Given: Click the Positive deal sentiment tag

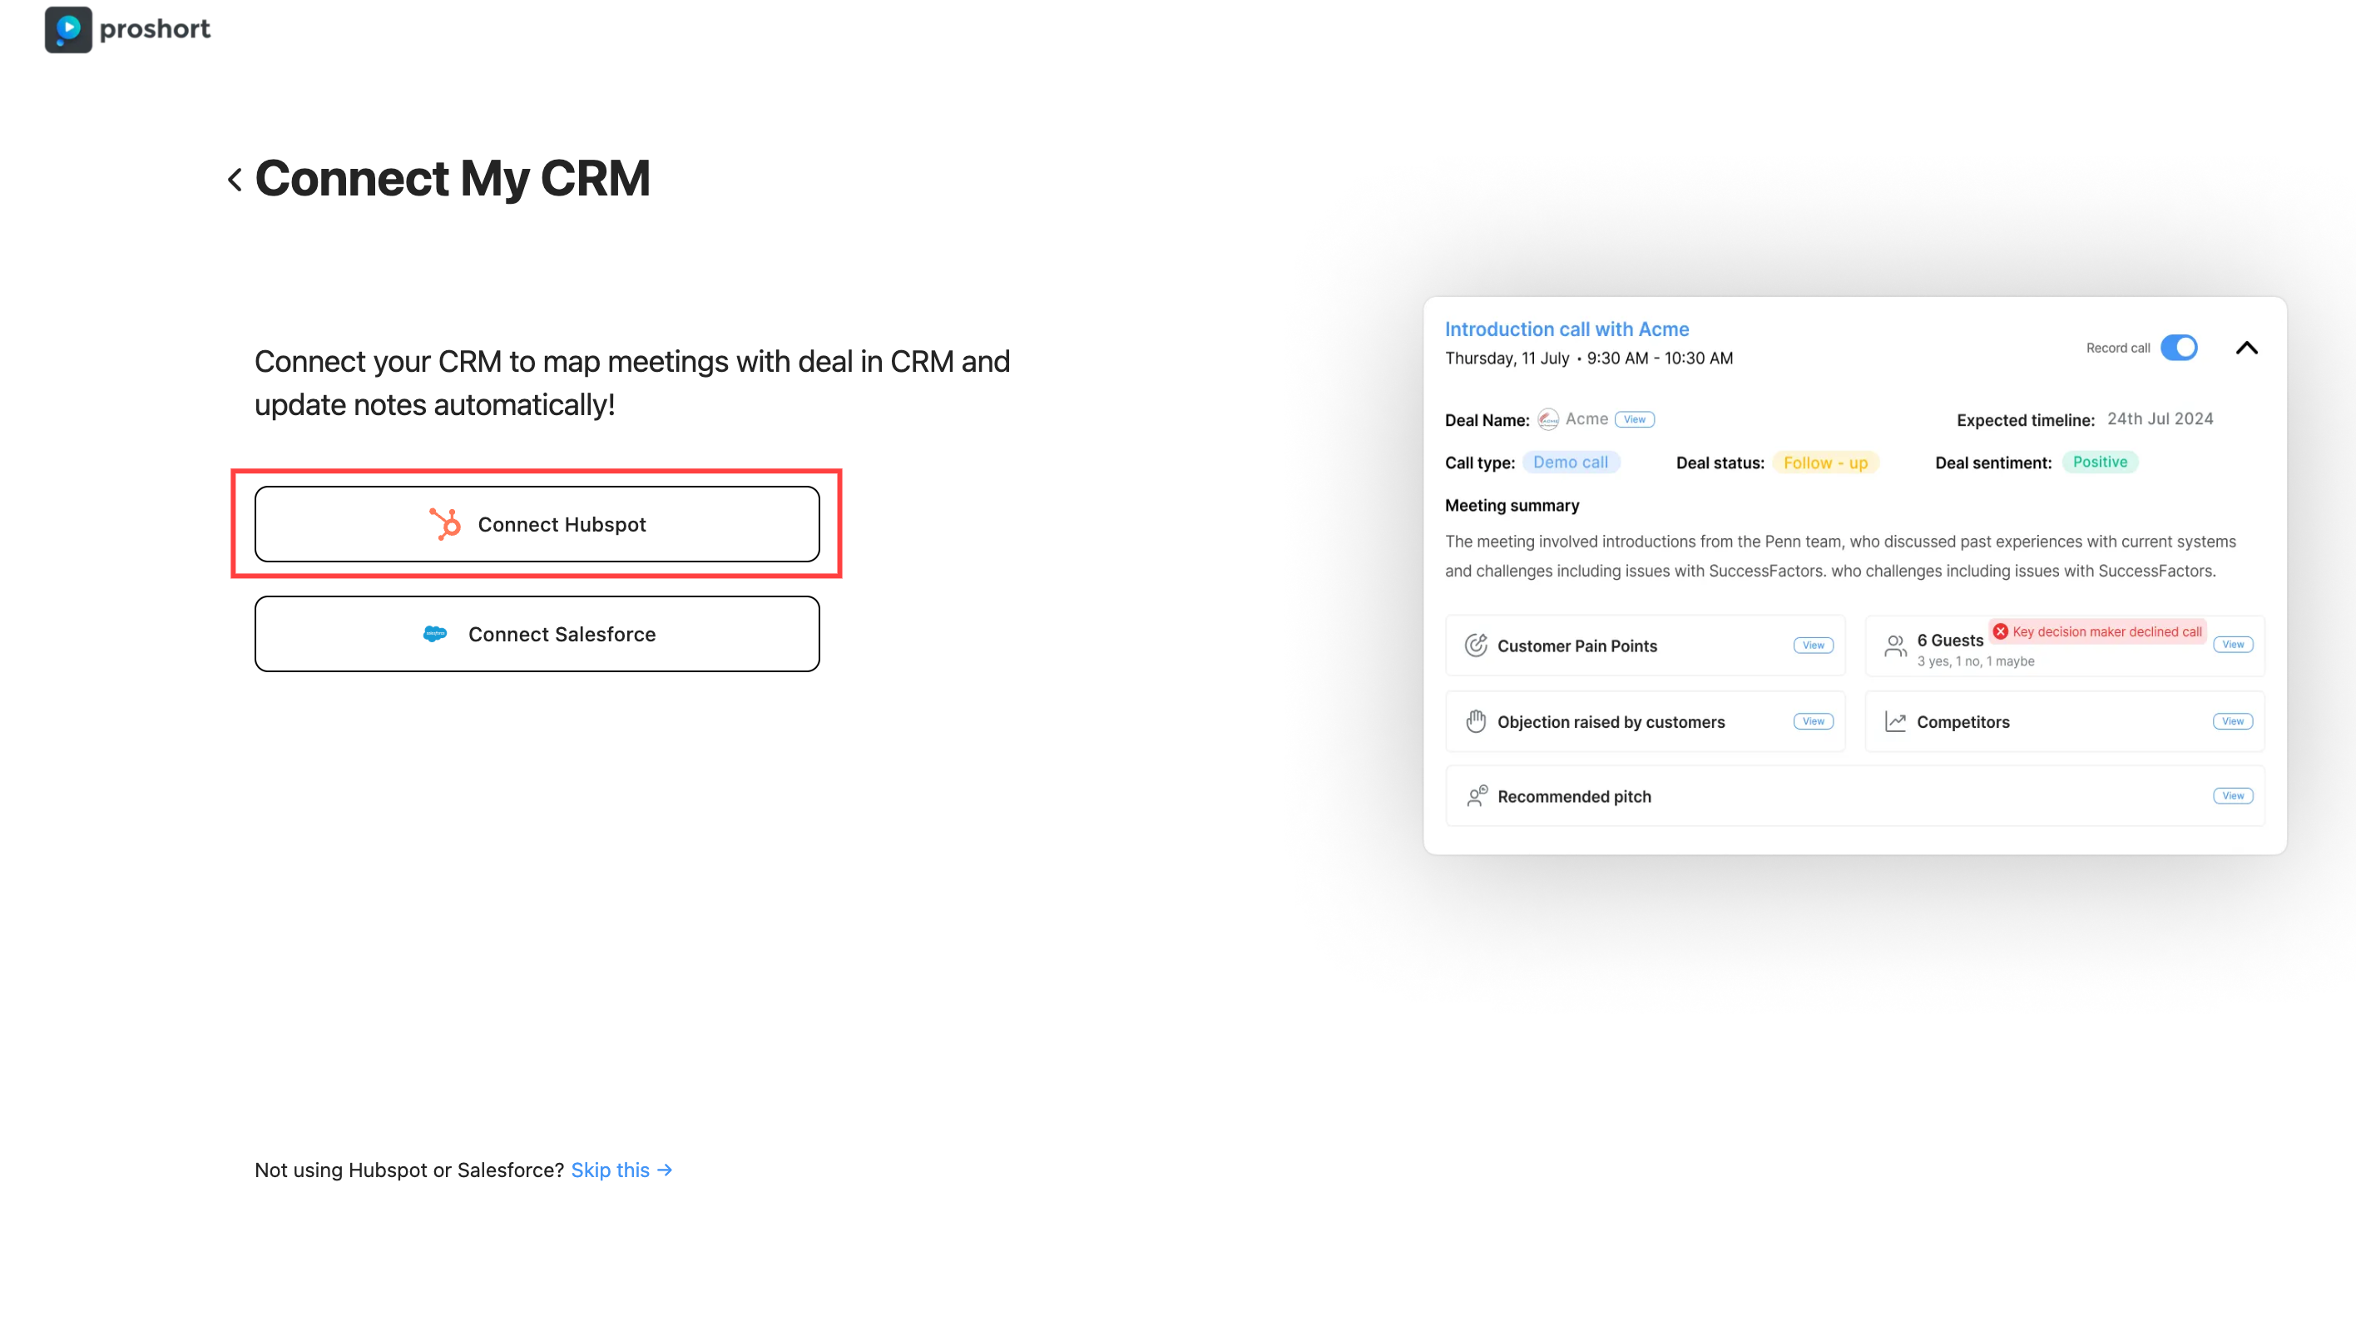Looking at the screenshot, I should tap(2100, 462).
